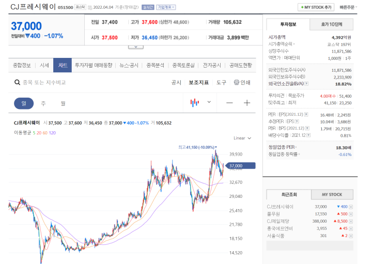Toggle the 실시간 real-time badge

pos(148,7)
